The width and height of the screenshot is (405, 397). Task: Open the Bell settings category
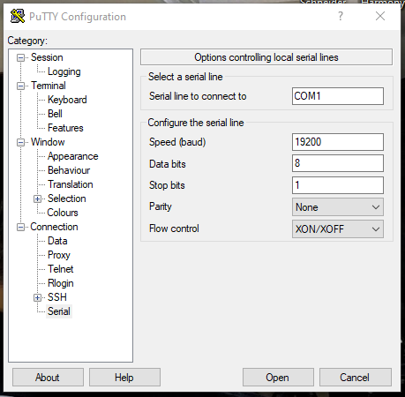[x=55, y=114]
